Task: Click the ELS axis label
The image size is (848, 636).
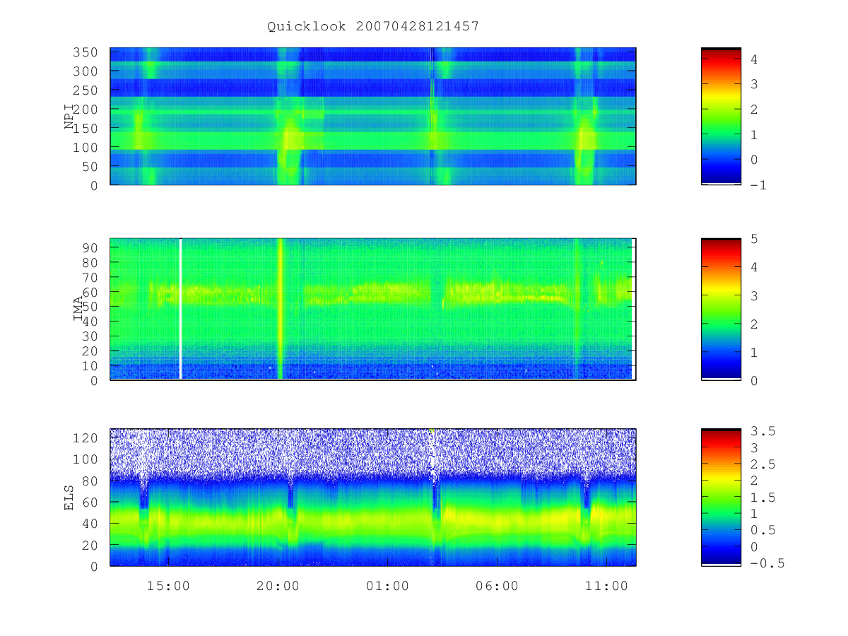Action: tap(69, 497)
